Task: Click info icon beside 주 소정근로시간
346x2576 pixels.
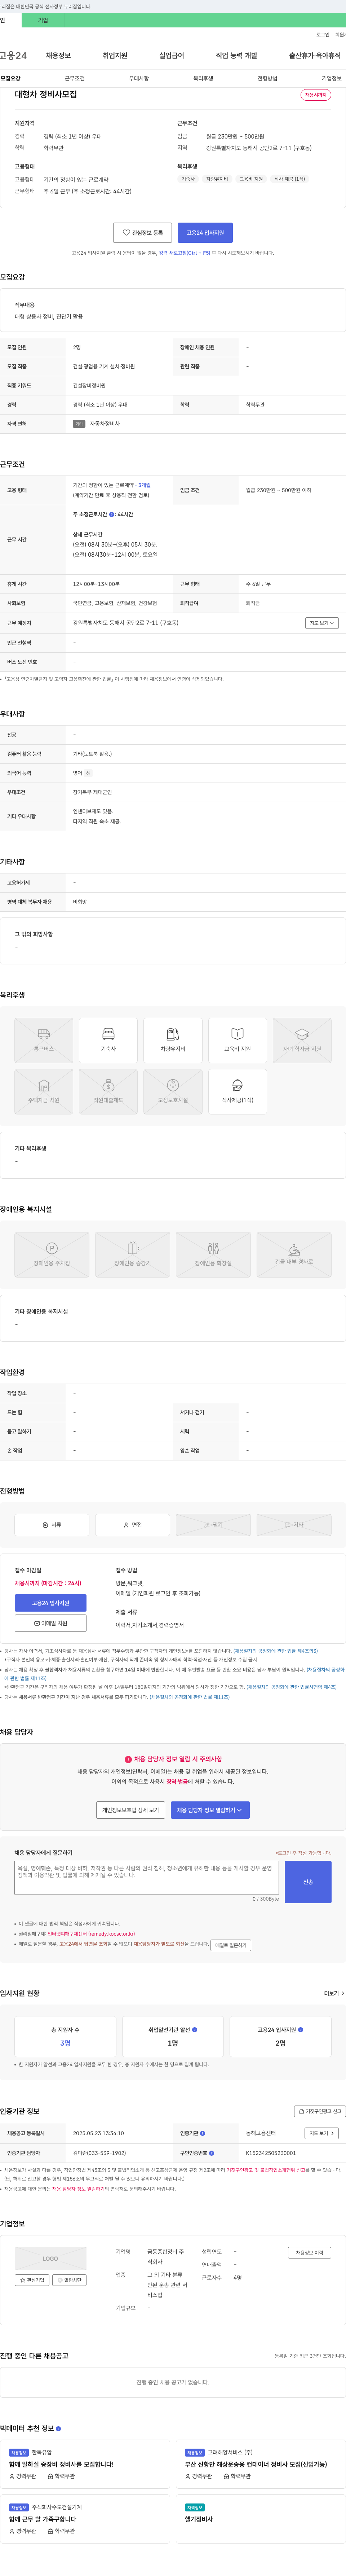Action: pos(112,514)
